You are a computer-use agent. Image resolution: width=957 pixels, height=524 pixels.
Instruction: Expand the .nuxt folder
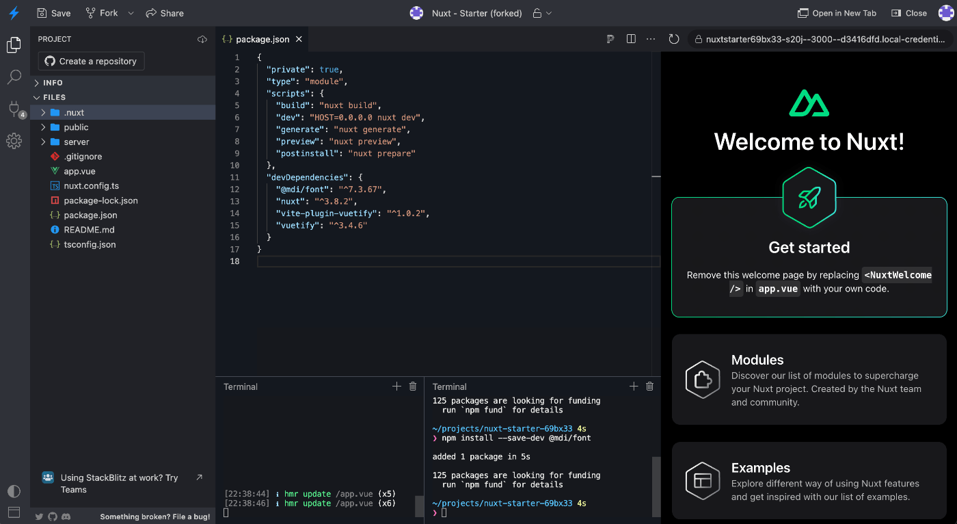click(x=43, y=112)
